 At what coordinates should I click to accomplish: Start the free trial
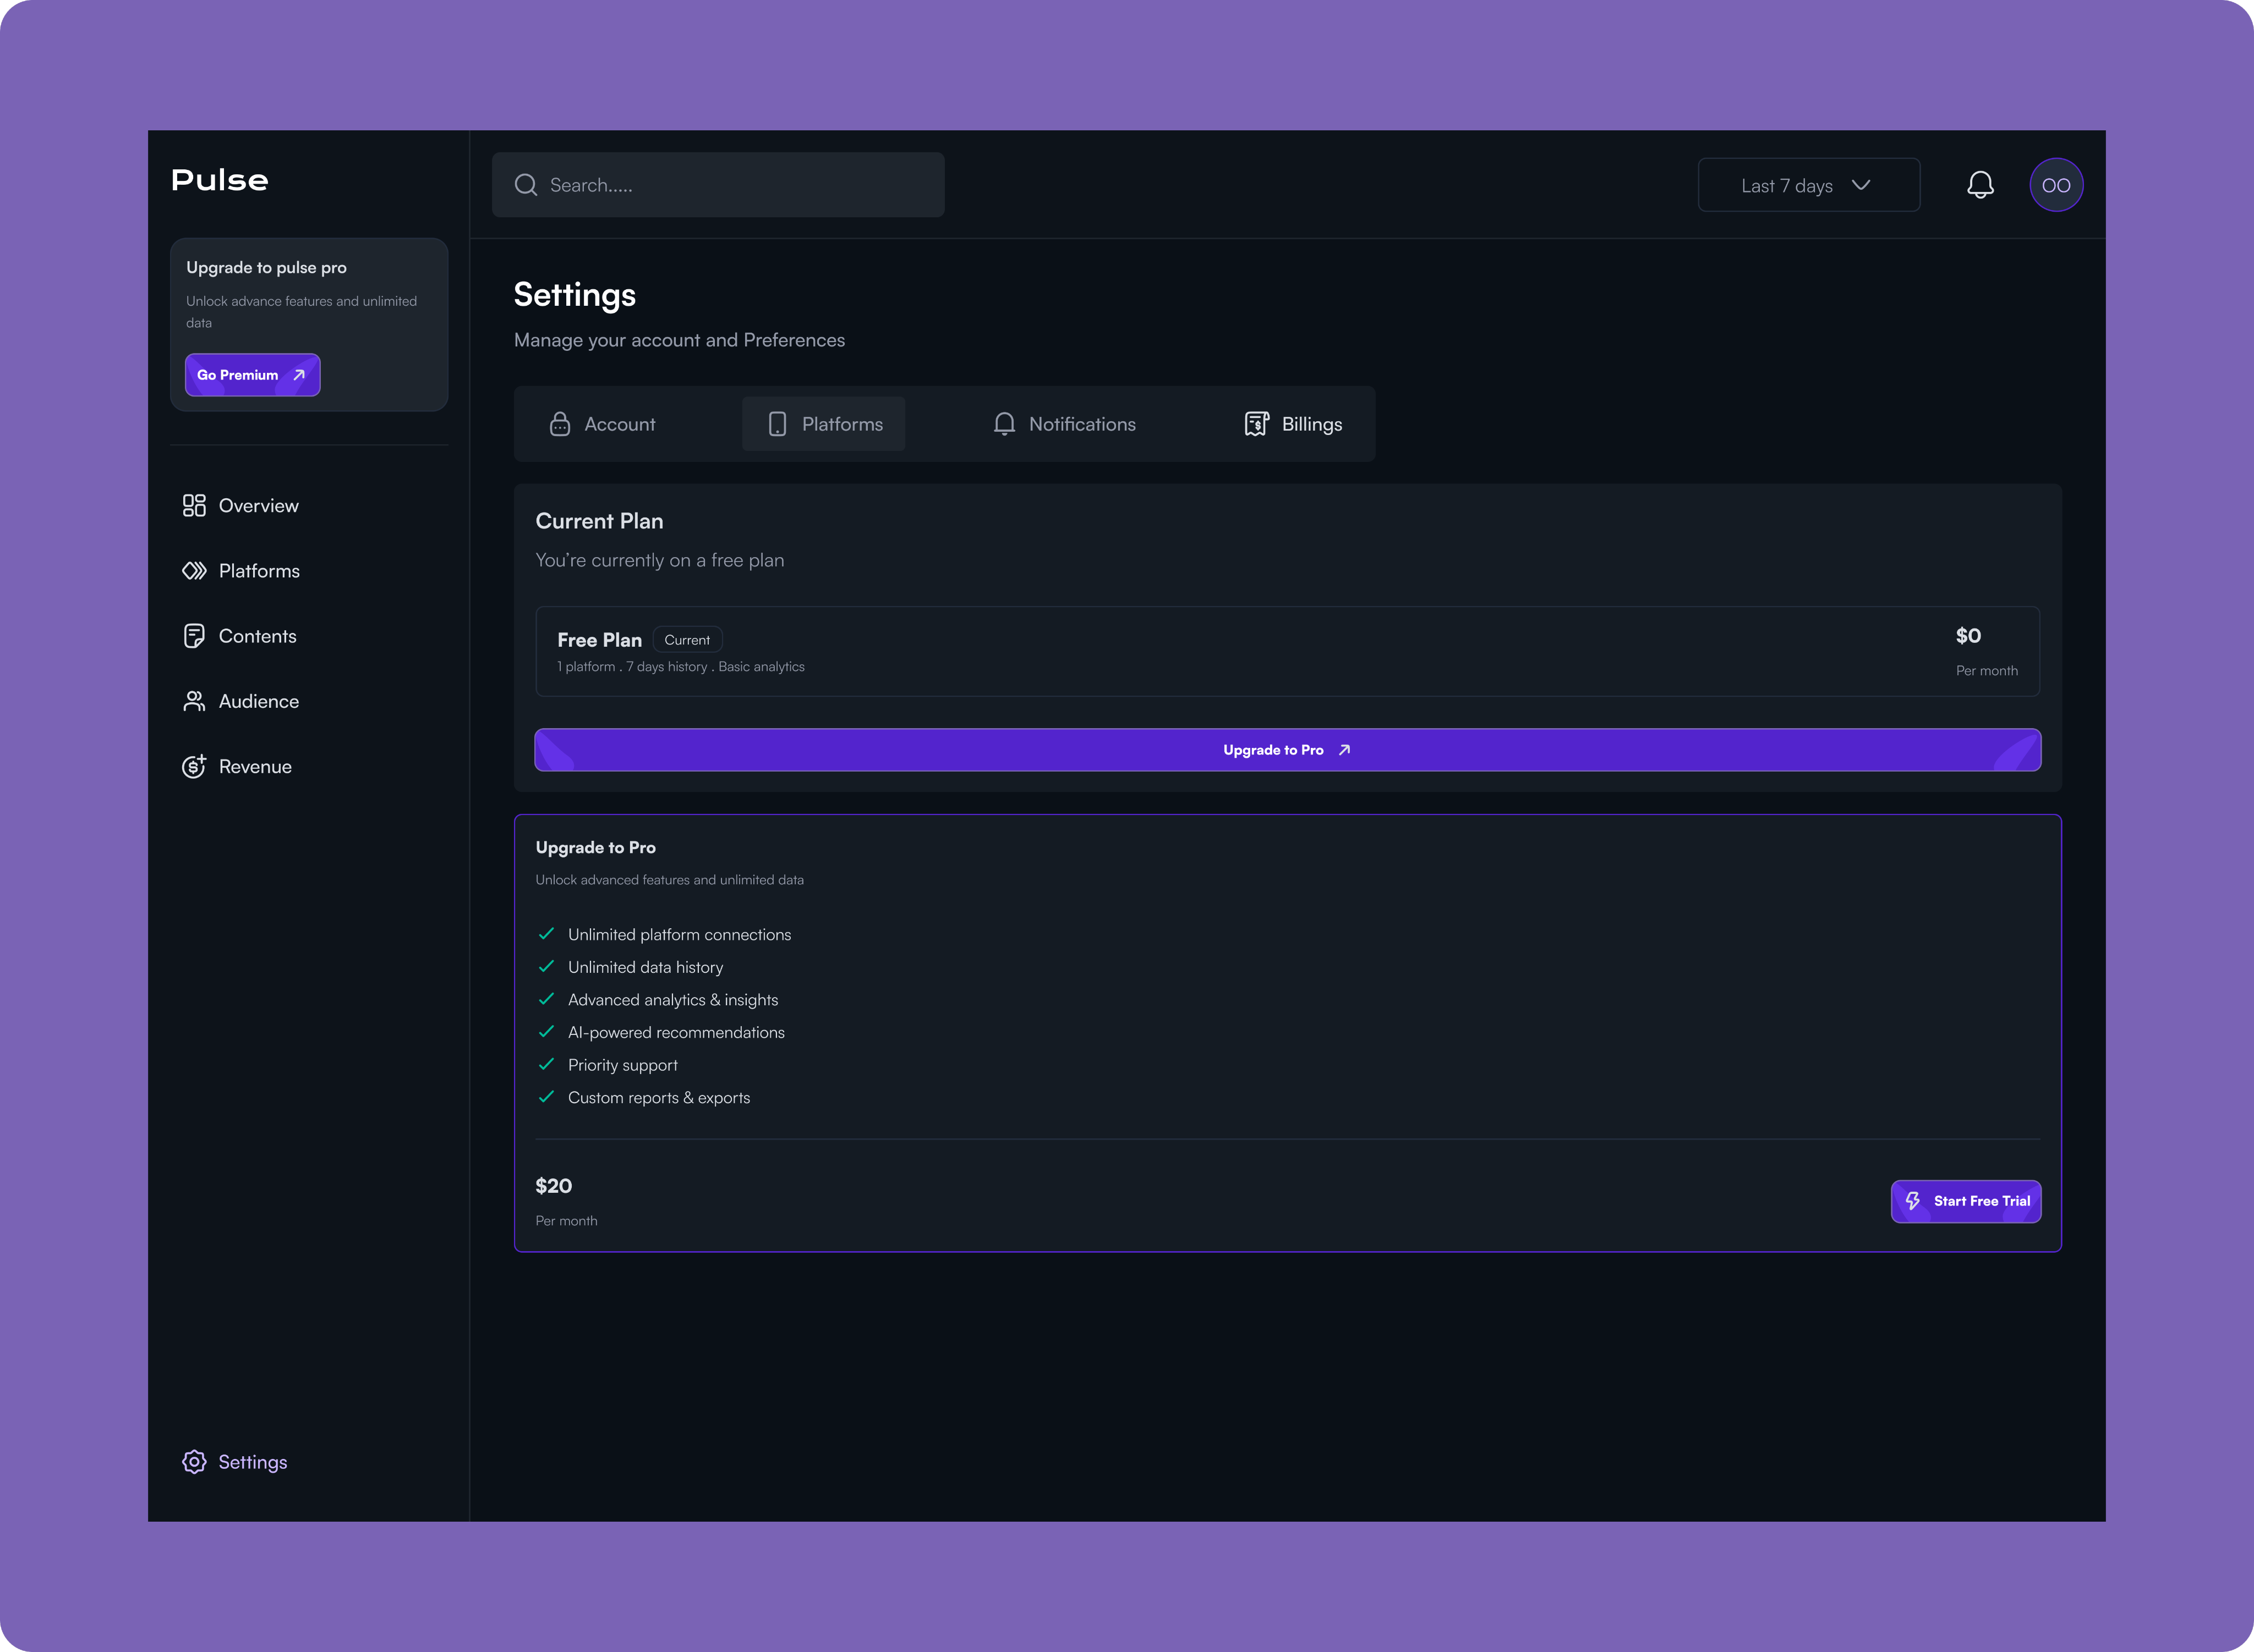point(1966,1201)
